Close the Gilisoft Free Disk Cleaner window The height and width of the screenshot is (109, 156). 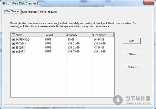[x=149, y=2]
